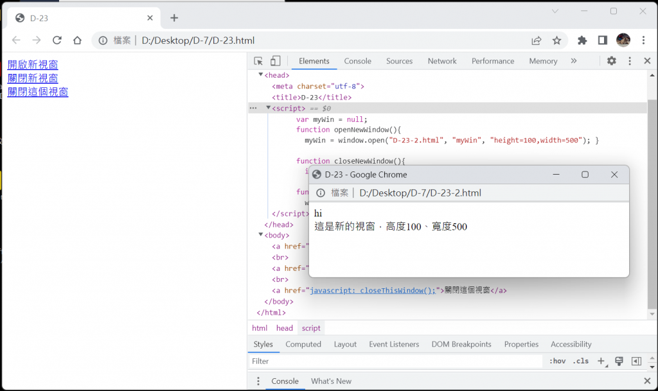Screen dimensions: 658x391
Task: Open the script node actions ellipsis
Action: pyautogui.click(x=253, y=108)
